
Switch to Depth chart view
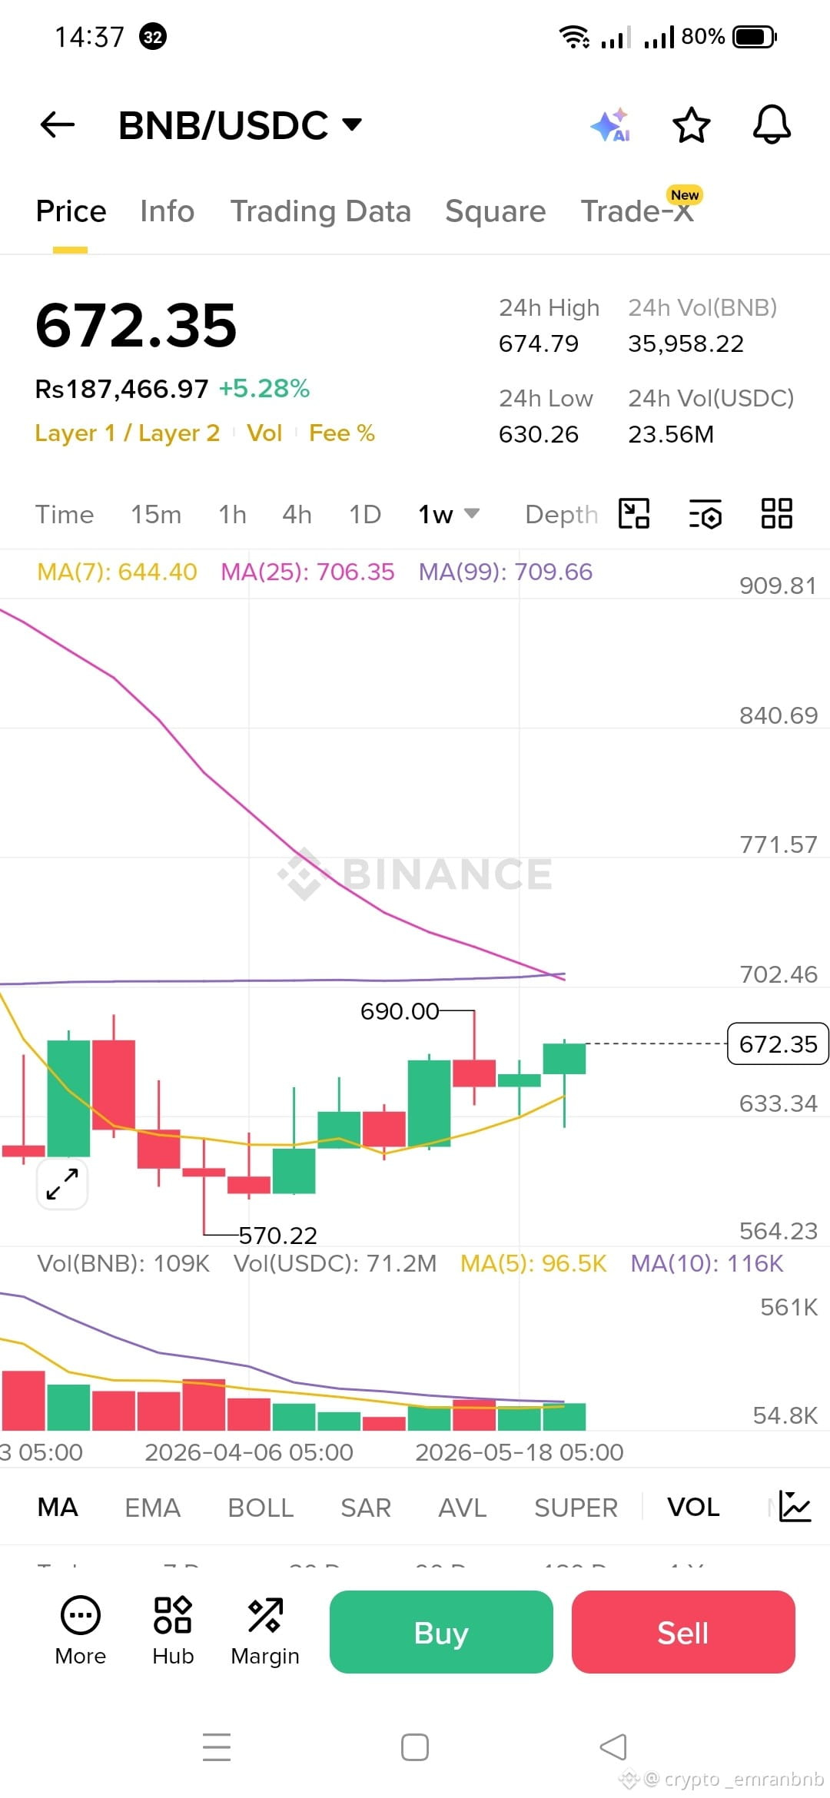pos(561,514)
